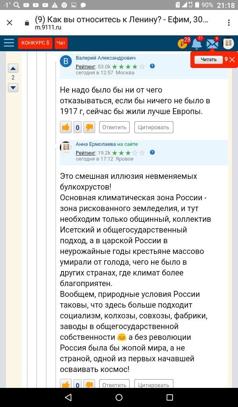
Task: Dismiss the red Читать popup
Action: point(232,60)
